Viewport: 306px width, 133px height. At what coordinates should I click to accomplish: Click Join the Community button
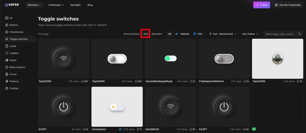tap(288, 5)
